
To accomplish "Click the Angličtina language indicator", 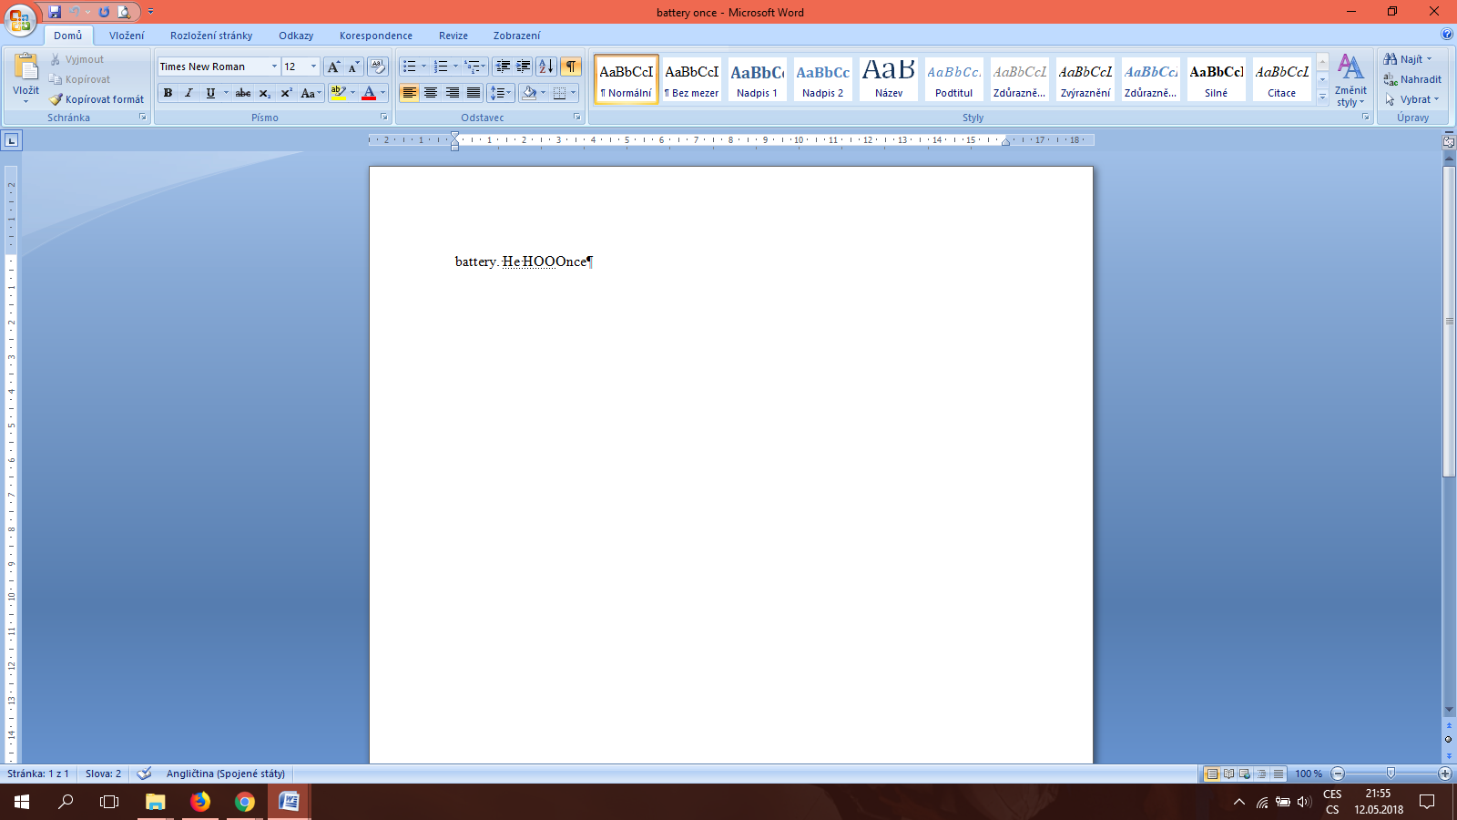I will pyautogui.click(x=225, y=774).
